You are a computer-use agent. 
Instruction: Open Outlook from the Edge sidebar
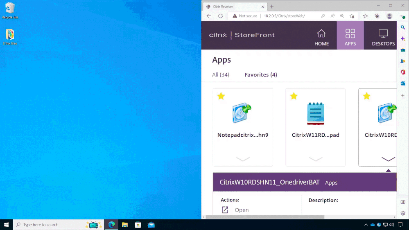pos(403,83)
